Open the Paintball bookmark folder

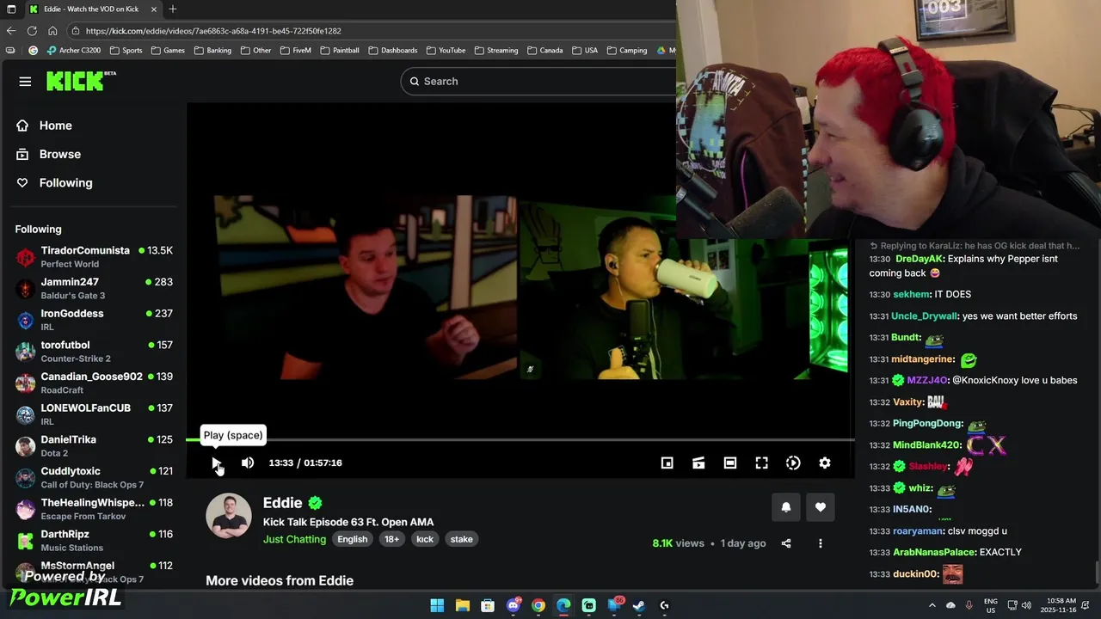pyautogui.click(x=340, y=51)
